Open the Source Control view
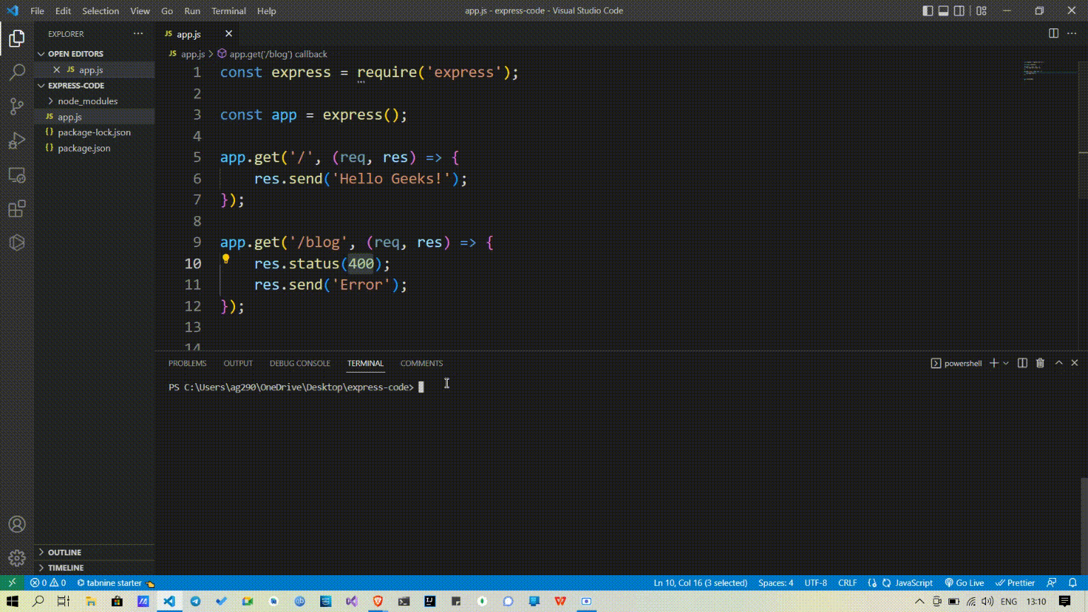The width and height of the screenshot is (1088, 612). pos(17,106)
